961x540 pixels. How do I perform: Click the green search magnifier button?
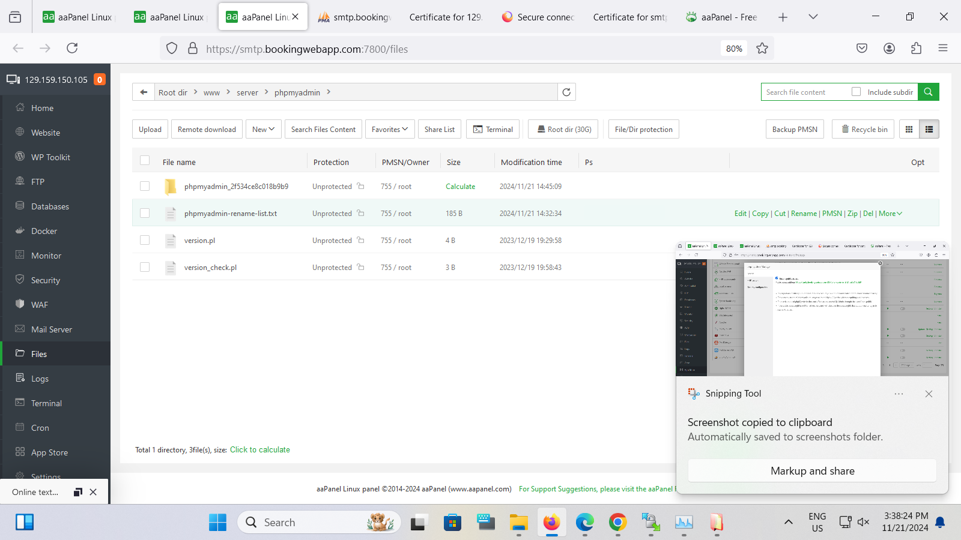point(928,92)
